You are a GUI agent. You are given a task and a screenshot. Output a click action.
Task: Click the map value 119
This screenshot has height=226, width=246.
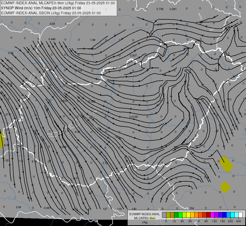[x=119, y=209]
